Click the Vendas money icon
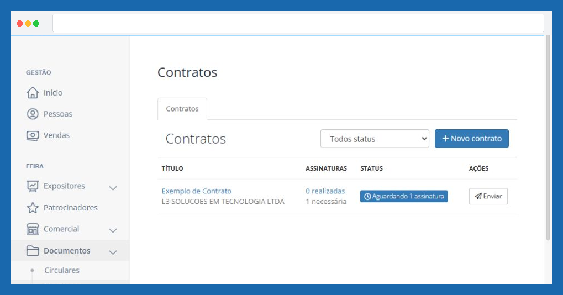563x295 pixels. coord(33,136)
